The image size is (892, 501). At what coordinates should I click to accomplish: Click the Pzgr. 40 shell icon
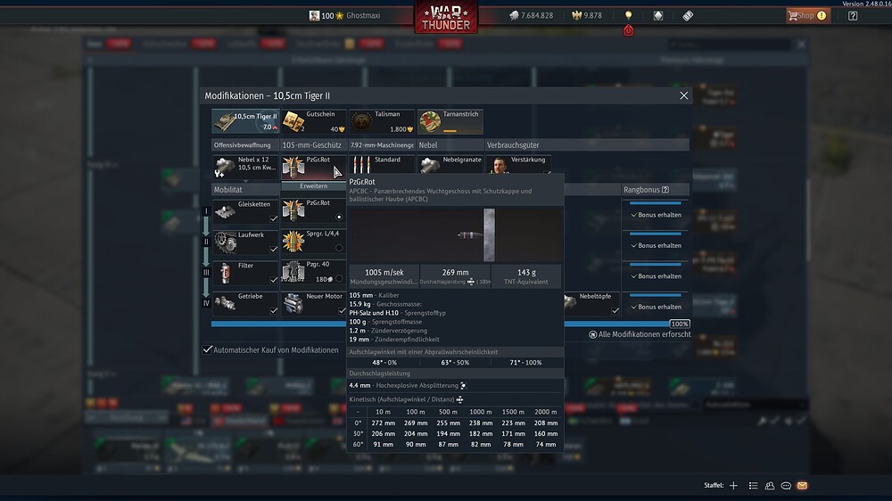click(293, 273)
